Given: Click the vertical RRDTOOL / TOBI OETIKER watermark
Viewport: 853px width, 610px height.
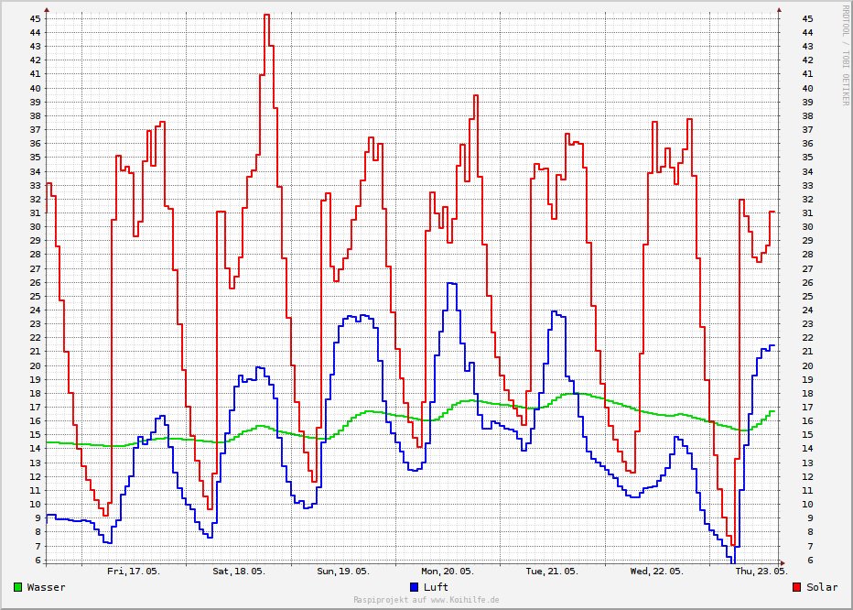Looking at the screenshot, I should [x=845, y=55].
